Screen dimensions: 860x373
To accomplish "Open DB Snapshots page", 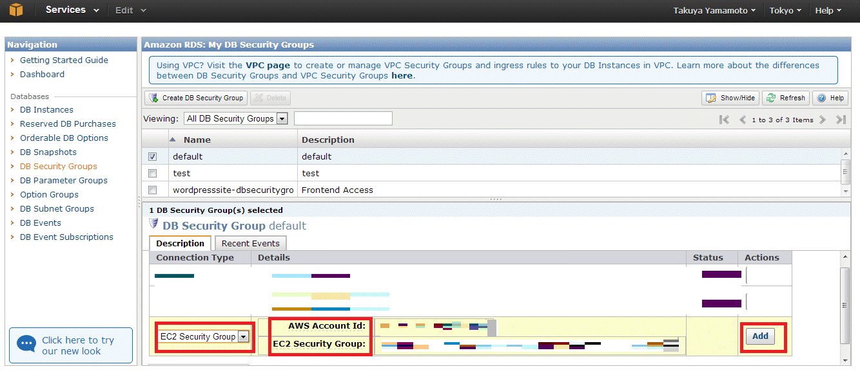I will (48, 152).
